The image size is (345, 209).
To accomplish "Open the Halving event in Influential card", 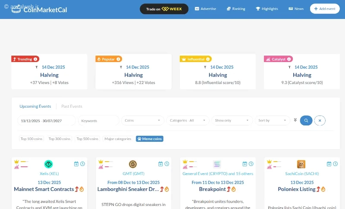I will [x=218, y=75].
